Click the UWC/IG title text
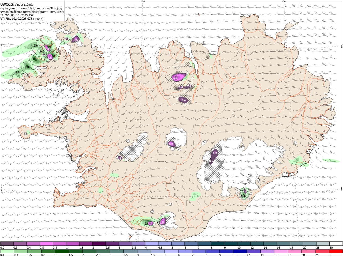Image resolution: width=343 pixels, height=257 pixels. (6, 5)
